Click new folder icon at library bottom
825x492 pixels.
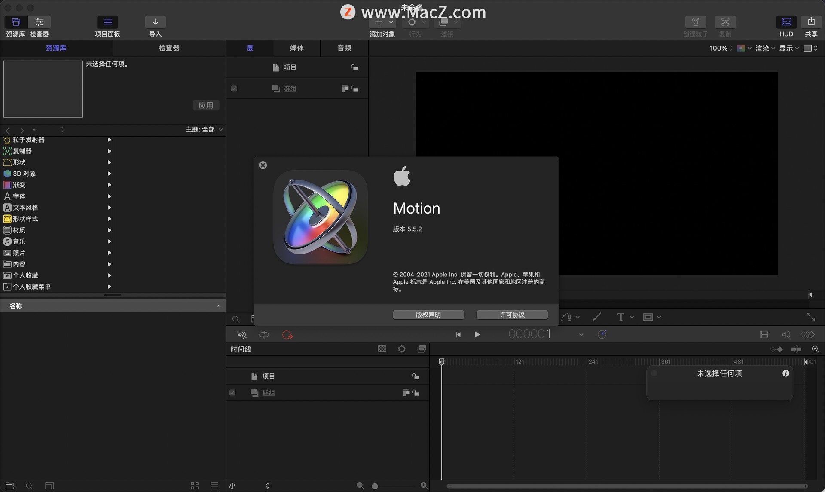pos(10,486)
